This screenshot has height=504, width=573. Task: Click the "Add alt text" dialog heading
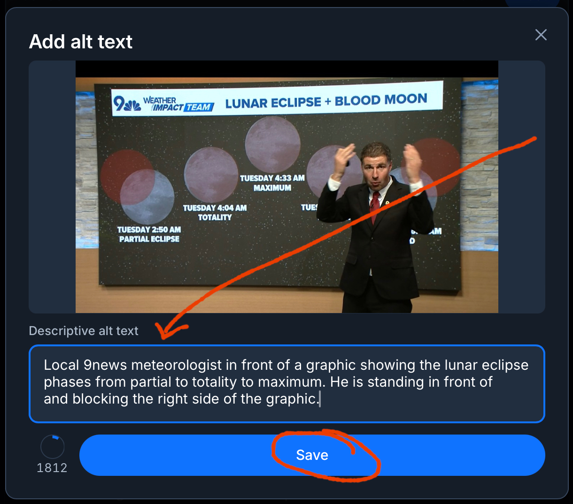click(x=81, y=42)
